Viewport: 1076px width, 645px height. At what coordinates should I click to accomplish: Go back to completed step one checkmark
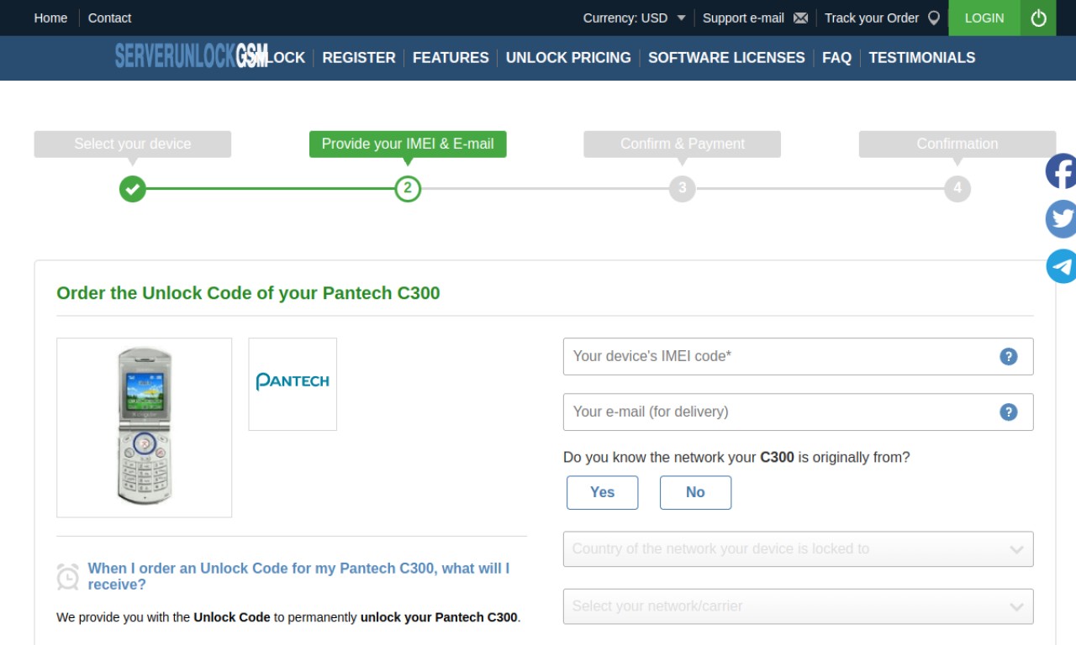point(132,188)
